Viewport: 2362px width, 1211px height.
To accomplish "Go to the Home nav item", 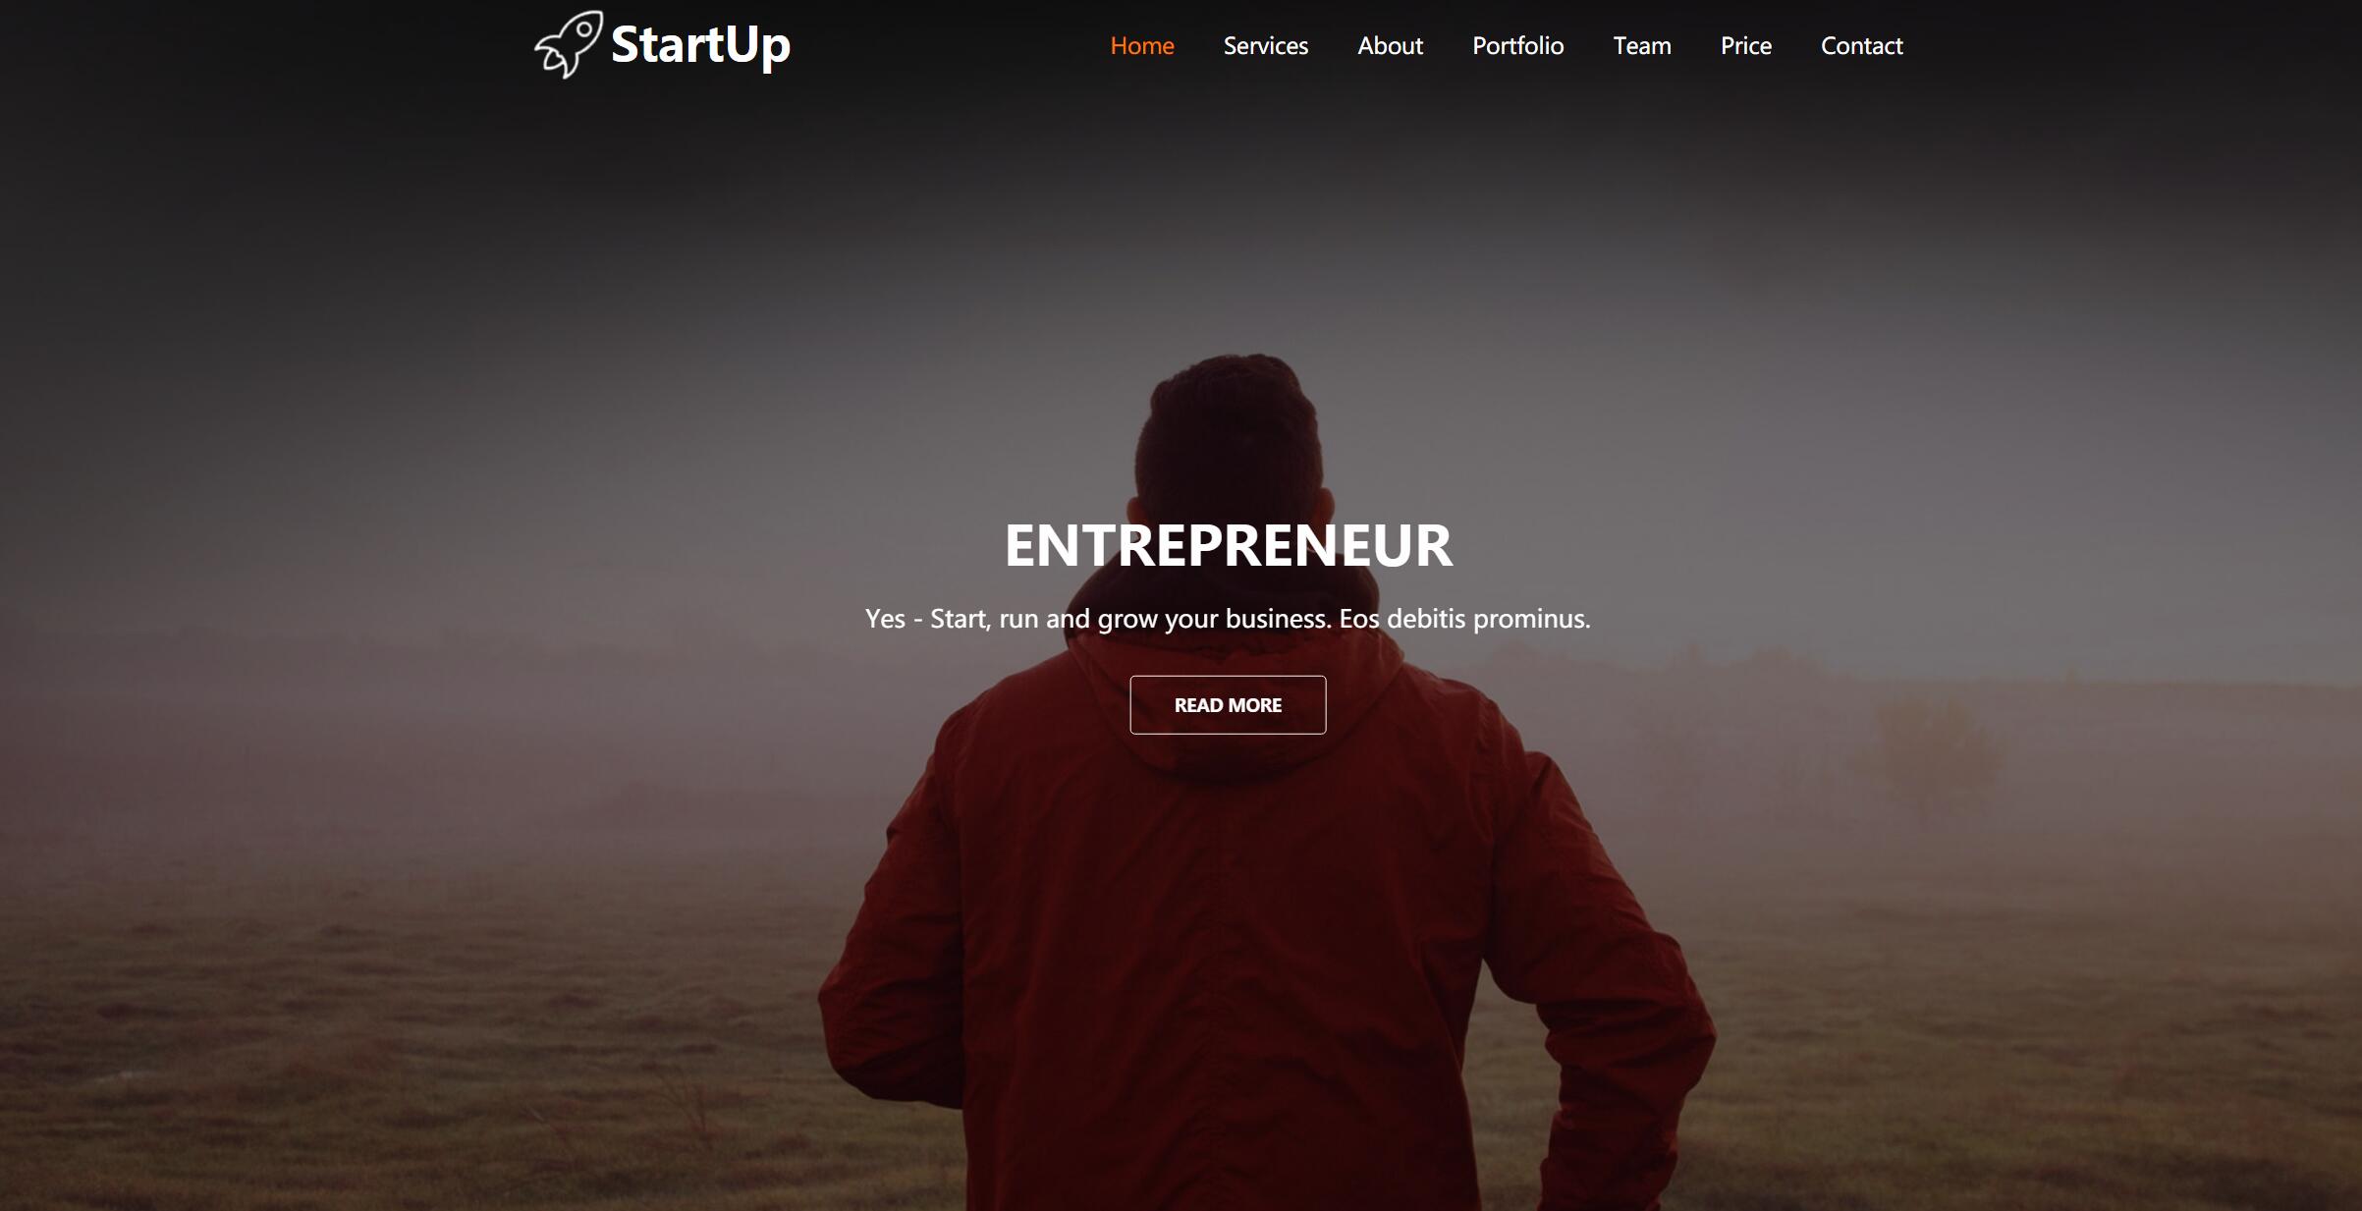I will pyautogui.click(x=1142, y=45).
